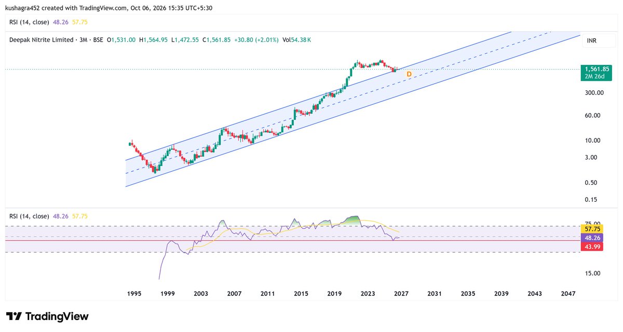Click the O1,531.00 open value
The image size is (623, 332).
click(121, 40)
